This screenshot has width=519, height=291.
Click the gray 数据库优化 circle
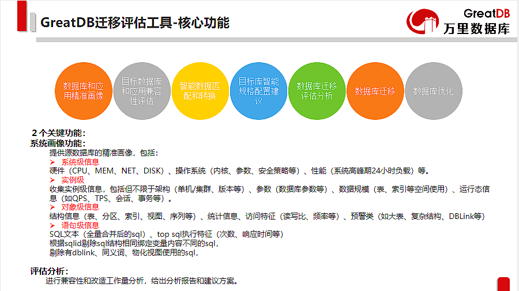(433, 90)
